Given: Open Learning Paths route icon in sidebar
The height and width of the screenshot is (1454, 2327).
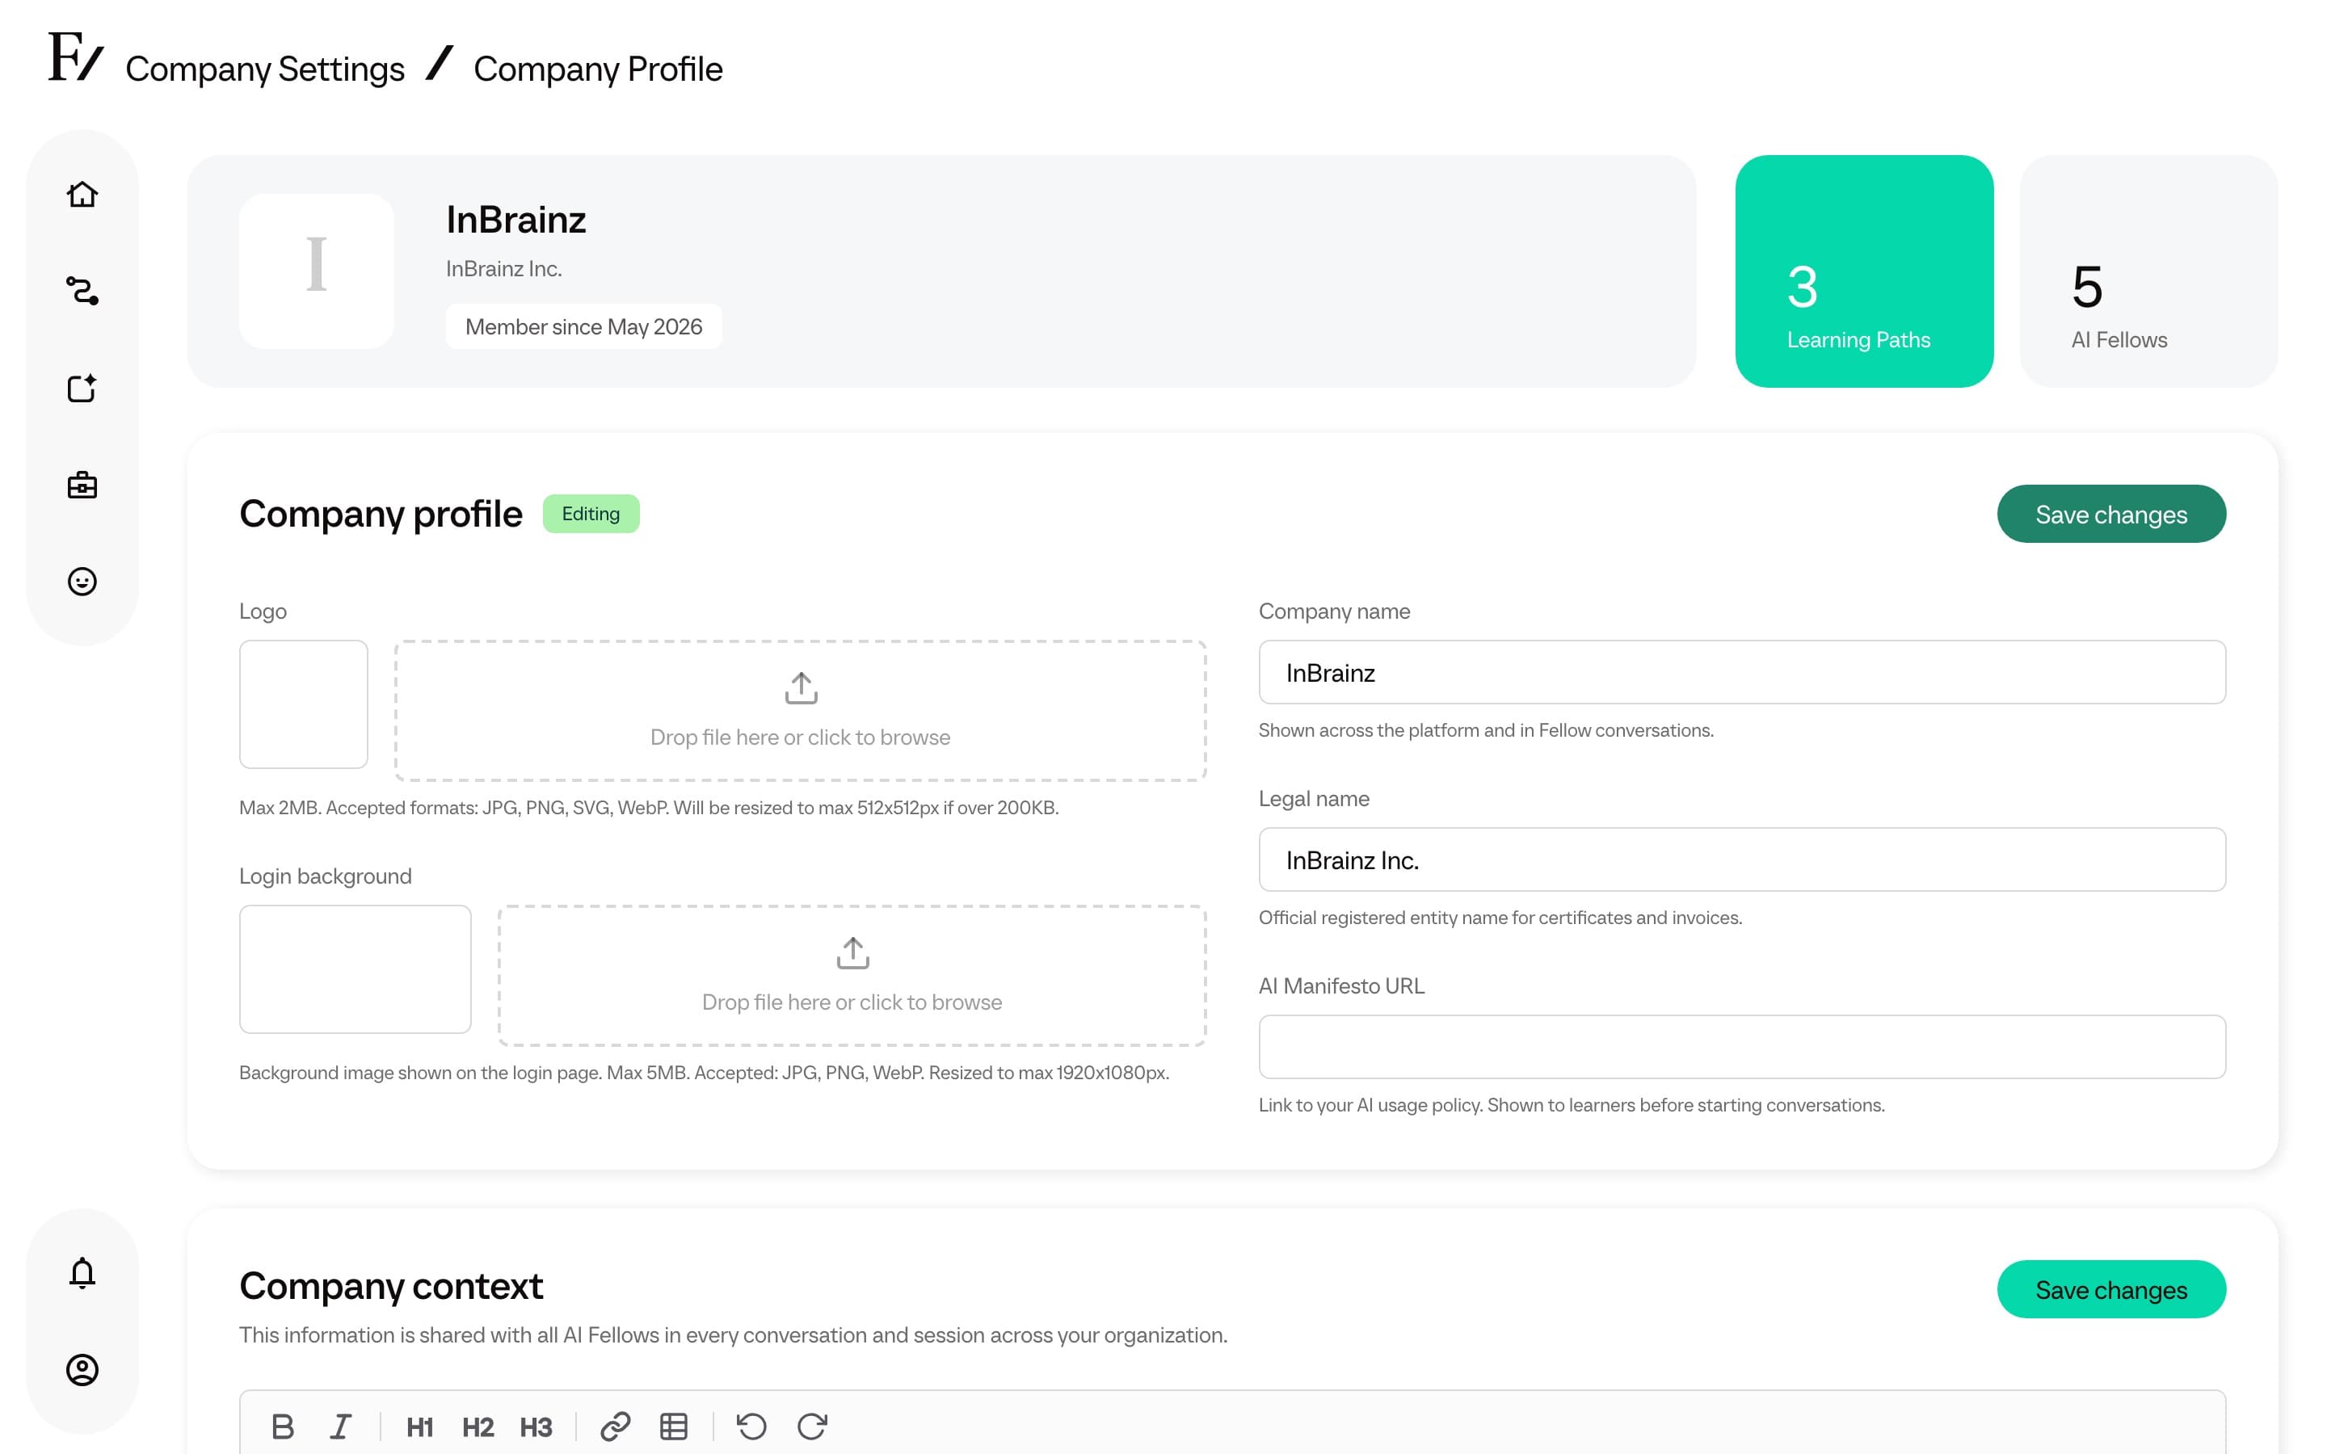Looking at the screenshot, I should pos(82,291).
